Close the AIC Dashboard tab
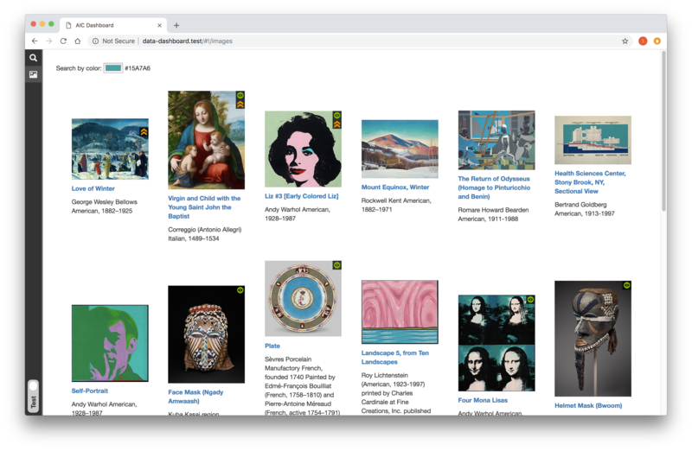This screenshot has height=451, width=692. coord(159,25)
